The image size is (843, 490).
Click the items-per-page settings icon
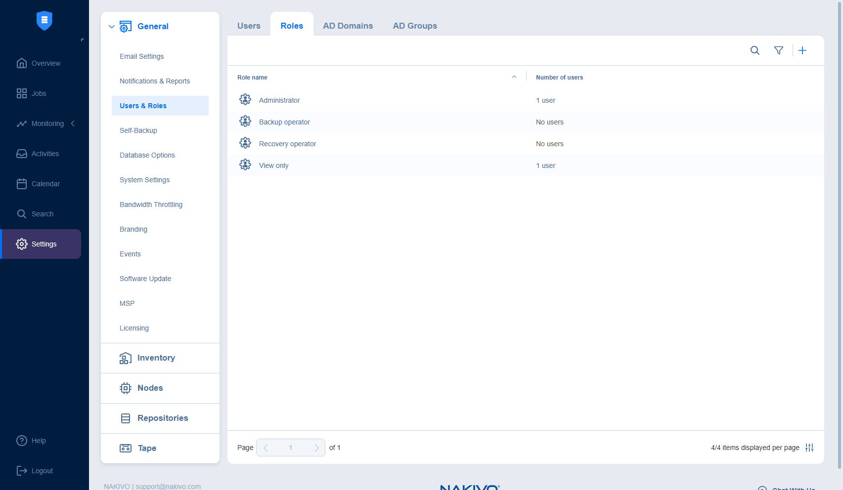click(809, 448)
